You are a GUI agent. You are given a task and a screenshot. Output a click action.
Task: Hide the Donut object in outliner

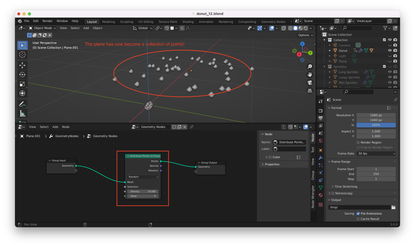(x=390, y=50)
